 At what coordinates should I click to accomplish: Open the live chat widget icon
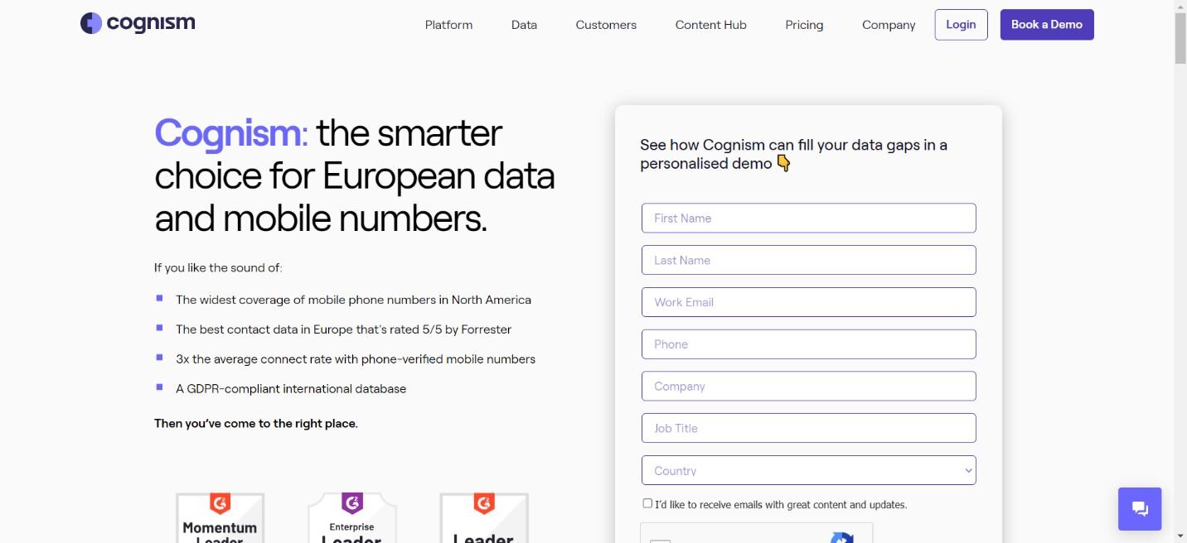click(x=1140, y=509)
